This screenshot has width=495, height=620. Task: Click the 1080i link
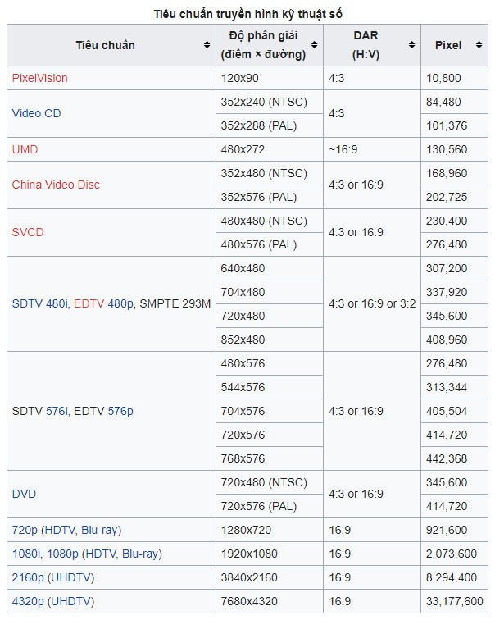click(26, 554)
